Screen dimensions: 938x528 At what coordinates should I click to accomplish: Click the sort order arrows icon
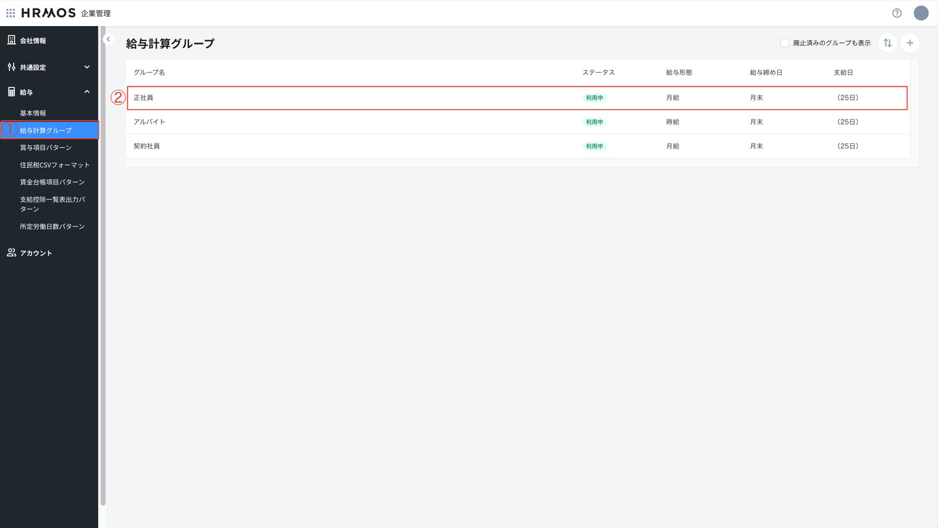click(887, 43)
